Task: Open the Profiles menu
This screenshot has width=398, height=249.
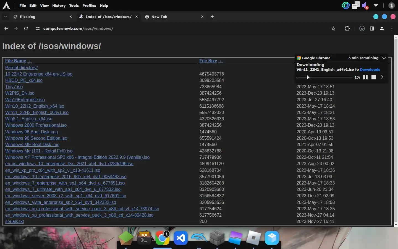Action: [x=89, y=6]
